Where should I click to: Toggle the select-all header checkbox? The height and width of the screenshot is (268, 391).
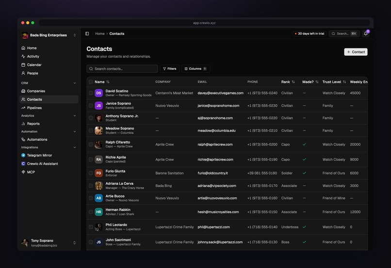(91, 82)
